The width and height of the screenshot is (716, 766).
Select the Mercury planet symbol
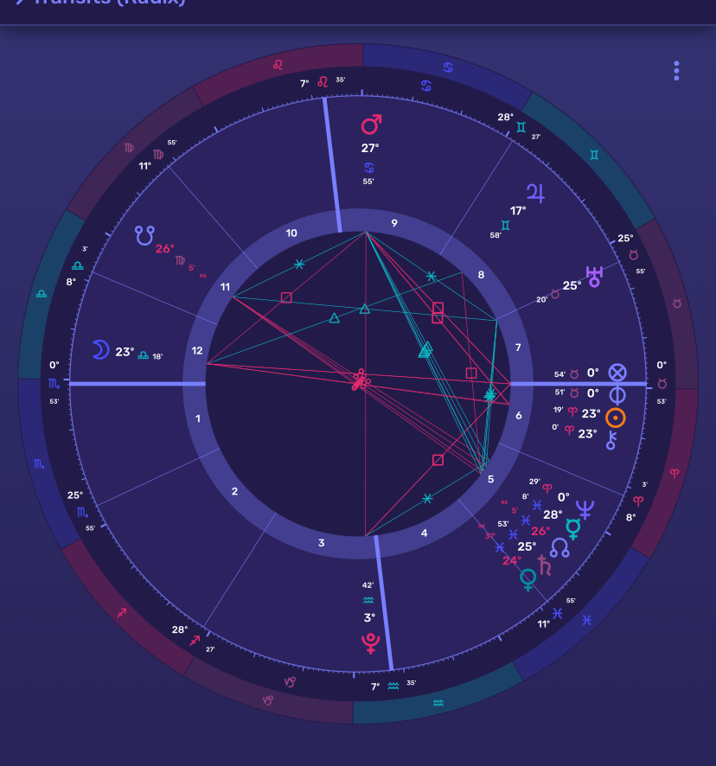[x=572, y=528]
